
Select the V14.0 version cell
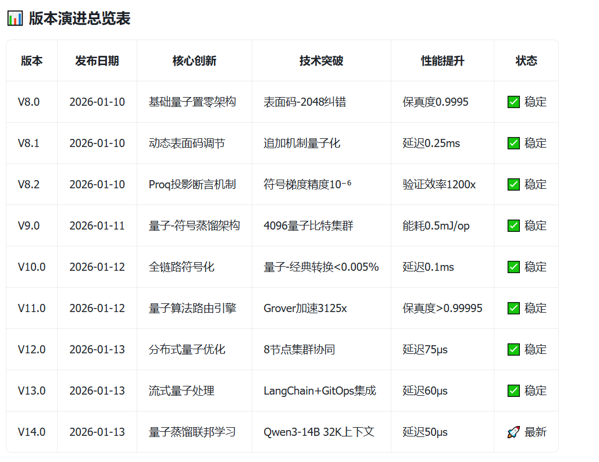pyautogui.click(x=32, y=432)
